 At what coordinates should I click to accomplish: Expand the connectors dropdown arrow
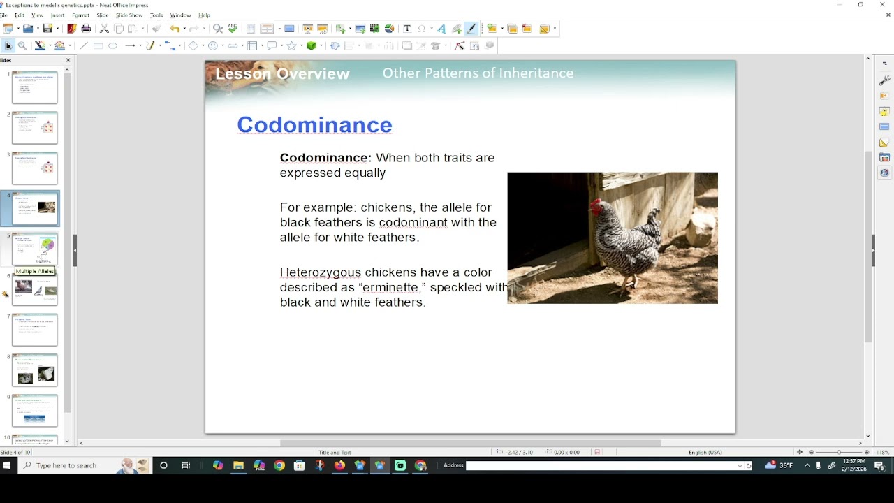(x=179, y=46)
